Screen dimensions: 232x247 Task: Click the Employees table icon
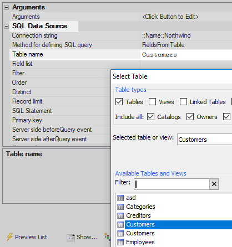tap(120, 242)
